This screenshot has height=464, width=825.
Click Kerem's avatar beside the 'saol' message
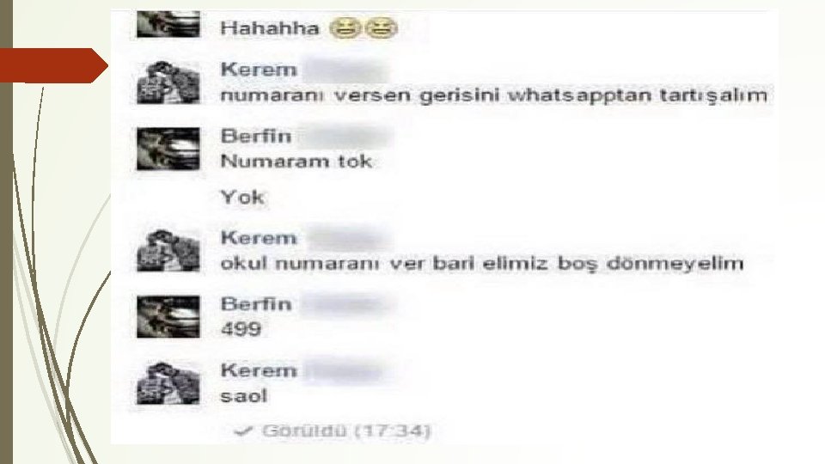pos(168,383)
